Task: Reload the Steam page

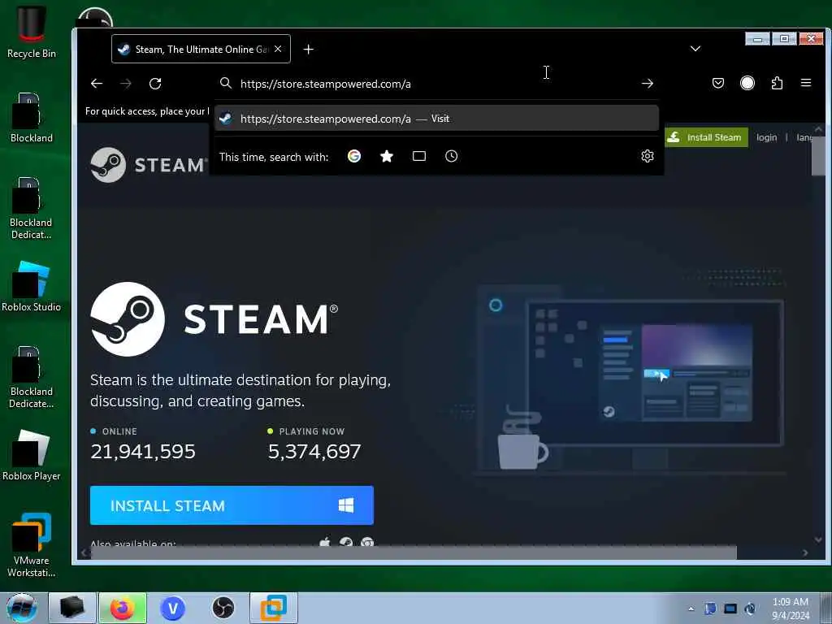Action: click(155, 84)
